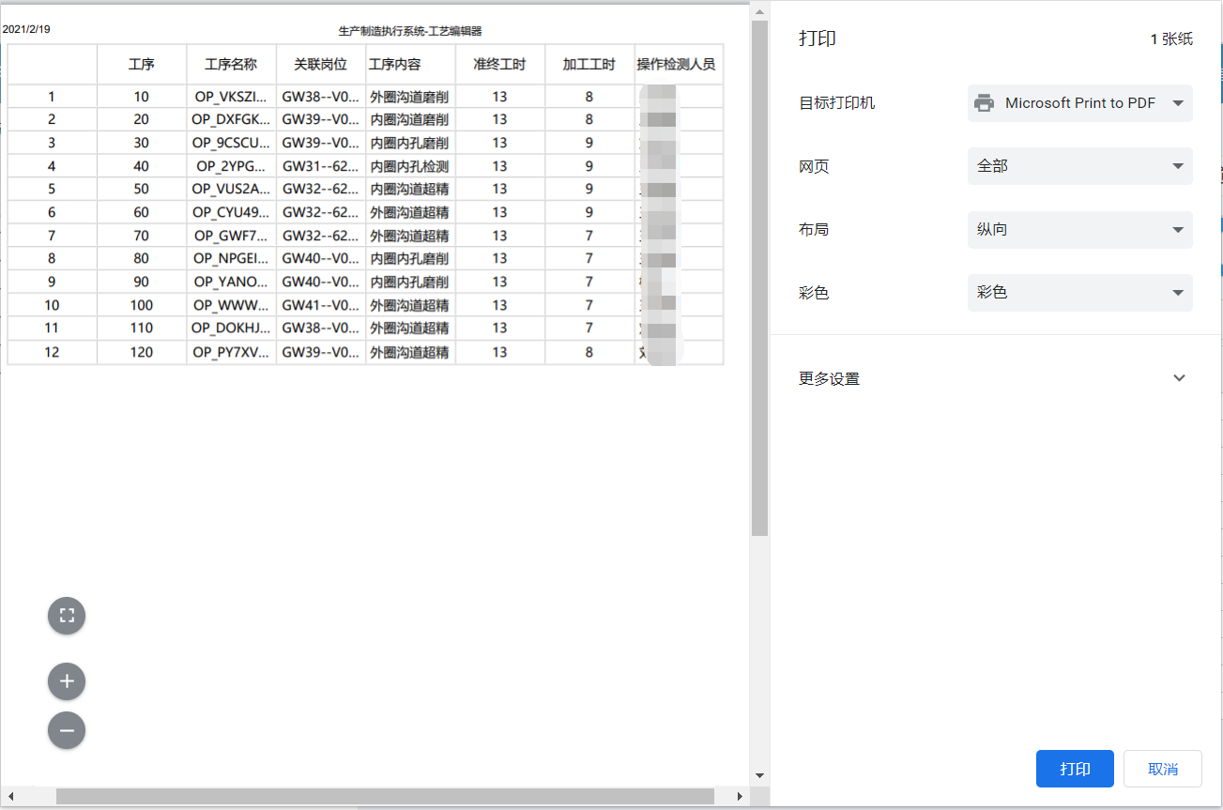Click the fit-to-page preview icon
1223x810 pixels.
(67, 616)
